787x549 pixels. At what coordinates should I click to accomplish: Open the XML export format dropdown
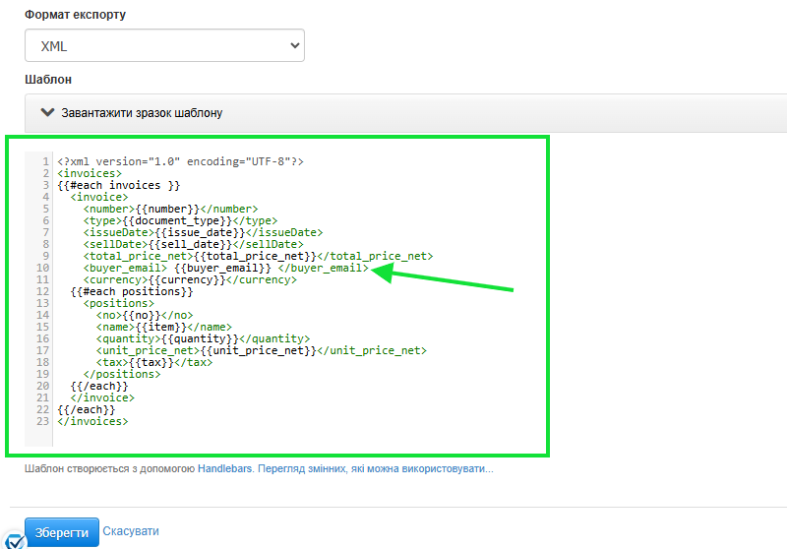pos(164,45)
